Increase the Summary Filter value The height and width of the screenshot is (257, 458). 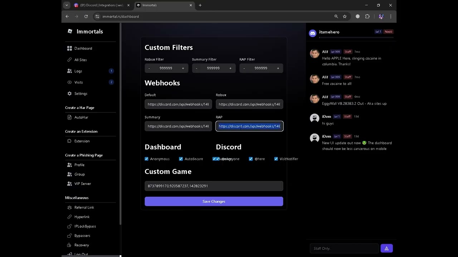[230, 68]
